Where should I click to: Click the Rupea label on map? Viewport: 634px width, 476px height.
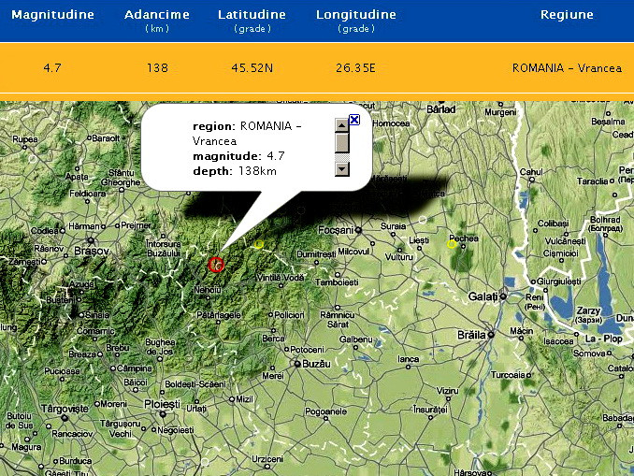(25, 139)
